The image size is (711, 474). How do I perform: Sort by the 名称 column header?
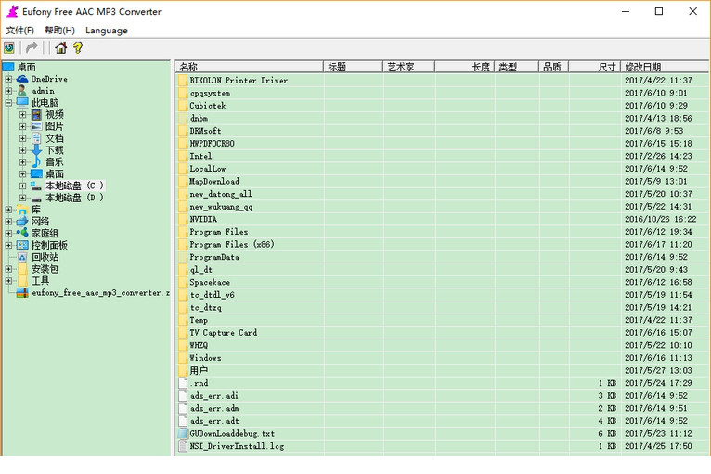(x=250, y=67)
